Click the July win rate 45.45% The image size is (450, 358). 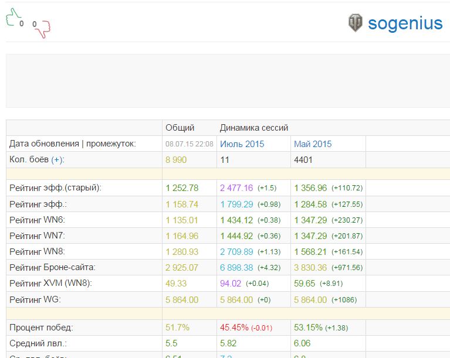234,328
